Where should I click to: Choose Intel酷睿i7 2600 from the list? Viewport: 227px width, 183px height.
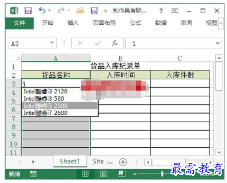(60, 113)
